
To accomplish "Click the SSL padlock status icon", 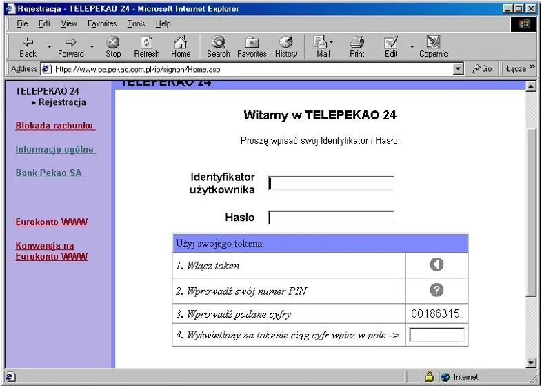I will point(429,376).
